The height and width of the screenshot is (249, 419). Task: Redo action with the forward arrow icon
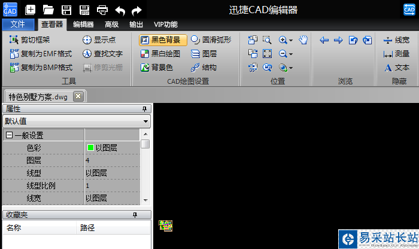(136, 11)
